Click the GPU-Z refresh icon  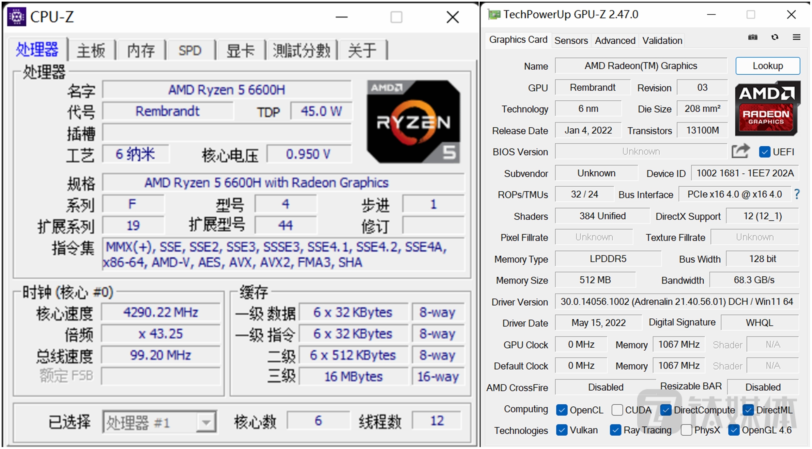(x=774, y=37)
